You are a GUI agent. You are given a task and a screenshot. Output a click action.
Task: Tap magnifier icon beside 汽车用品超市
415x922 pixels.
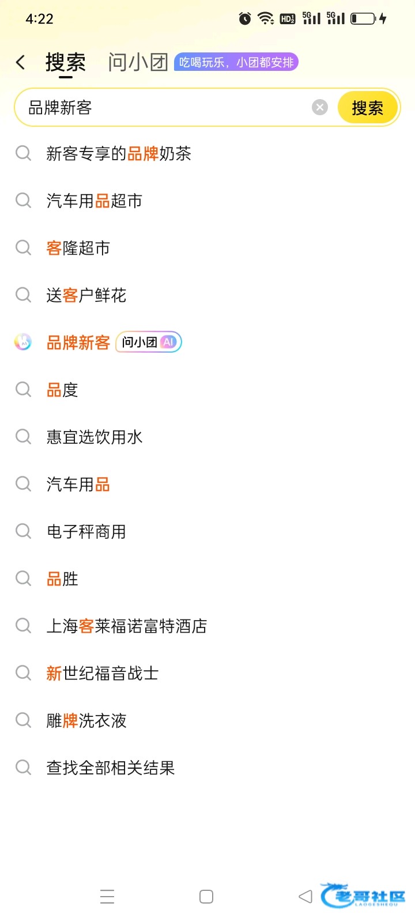pos(23,201)
